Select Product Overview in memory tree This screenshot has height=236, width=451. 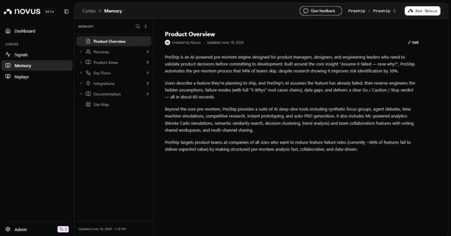[114, 41]
